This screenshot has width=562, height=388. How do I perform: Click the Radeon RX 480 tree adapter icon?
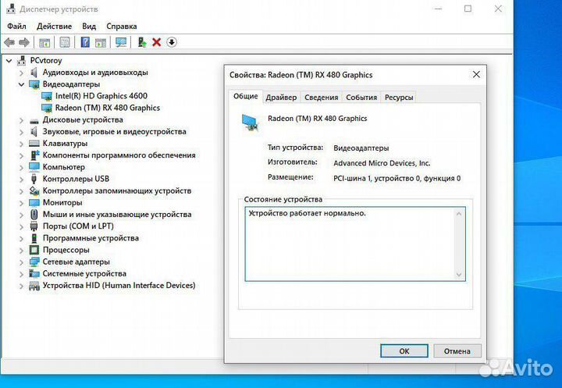[47, 108]
